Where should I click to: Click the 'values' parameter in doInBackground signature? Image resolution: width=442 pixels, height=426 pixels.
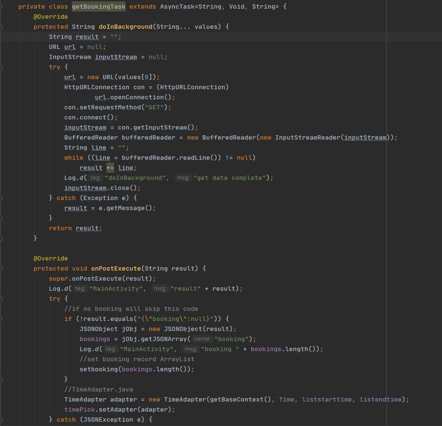(x=206, y=27)
